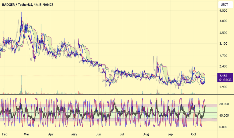
Task: Click the 2.400 price axis label
Action: (223, 66)
